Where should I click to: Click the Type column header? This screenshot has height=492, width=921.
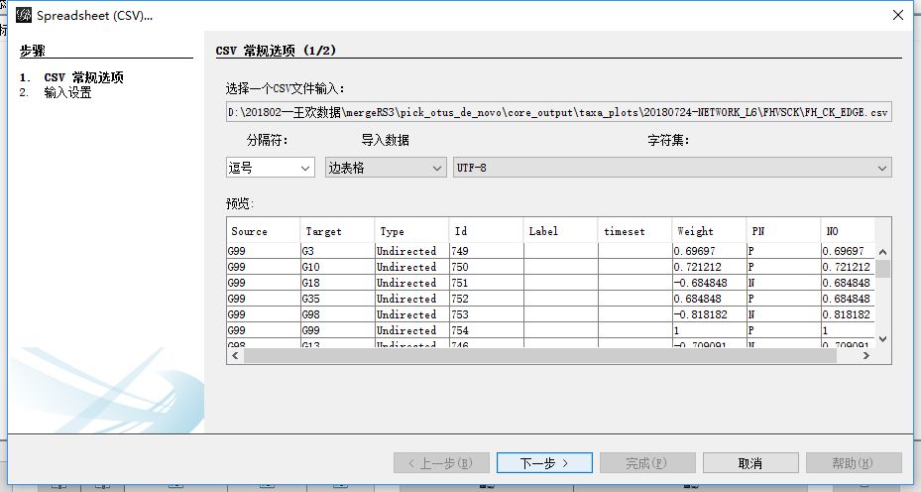pyautogui.click(x=412, y=231)
